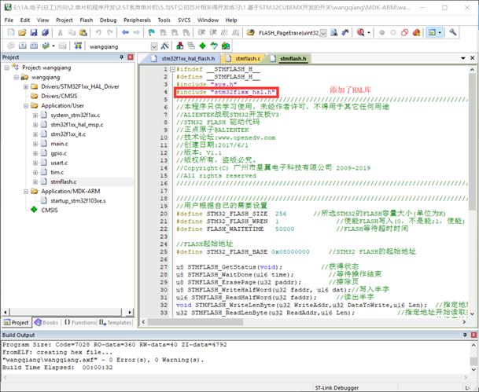Select stmflash.c in the project tree

coord(64,181)
